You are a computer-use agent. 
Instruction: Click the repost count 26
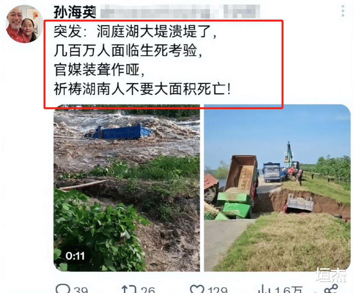tap(148, 290)
